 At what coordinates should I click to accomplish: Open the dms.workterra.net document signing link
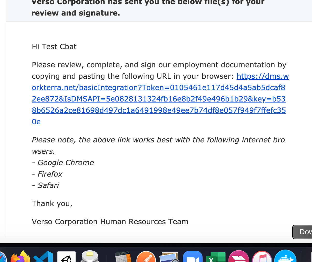coord(158,99)
